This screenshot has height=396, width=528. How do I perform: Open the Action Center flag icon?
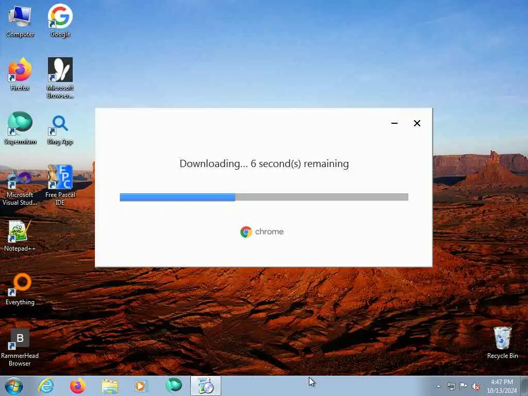(464, 386)
